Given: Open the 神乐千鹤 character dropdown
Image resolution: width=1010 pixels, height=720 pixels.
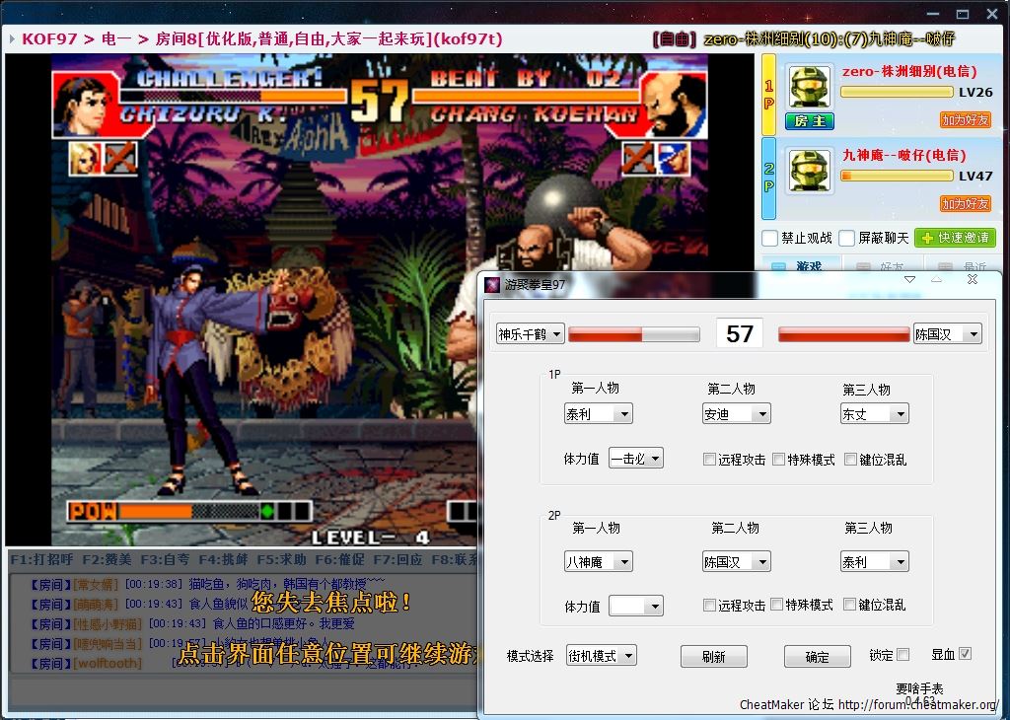Looking at the screenshot, I should coord(531,334).
